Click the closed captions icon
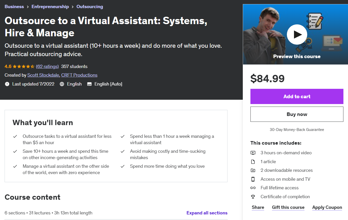The width and height of the screenshot is (348, 220). [89, 84]
